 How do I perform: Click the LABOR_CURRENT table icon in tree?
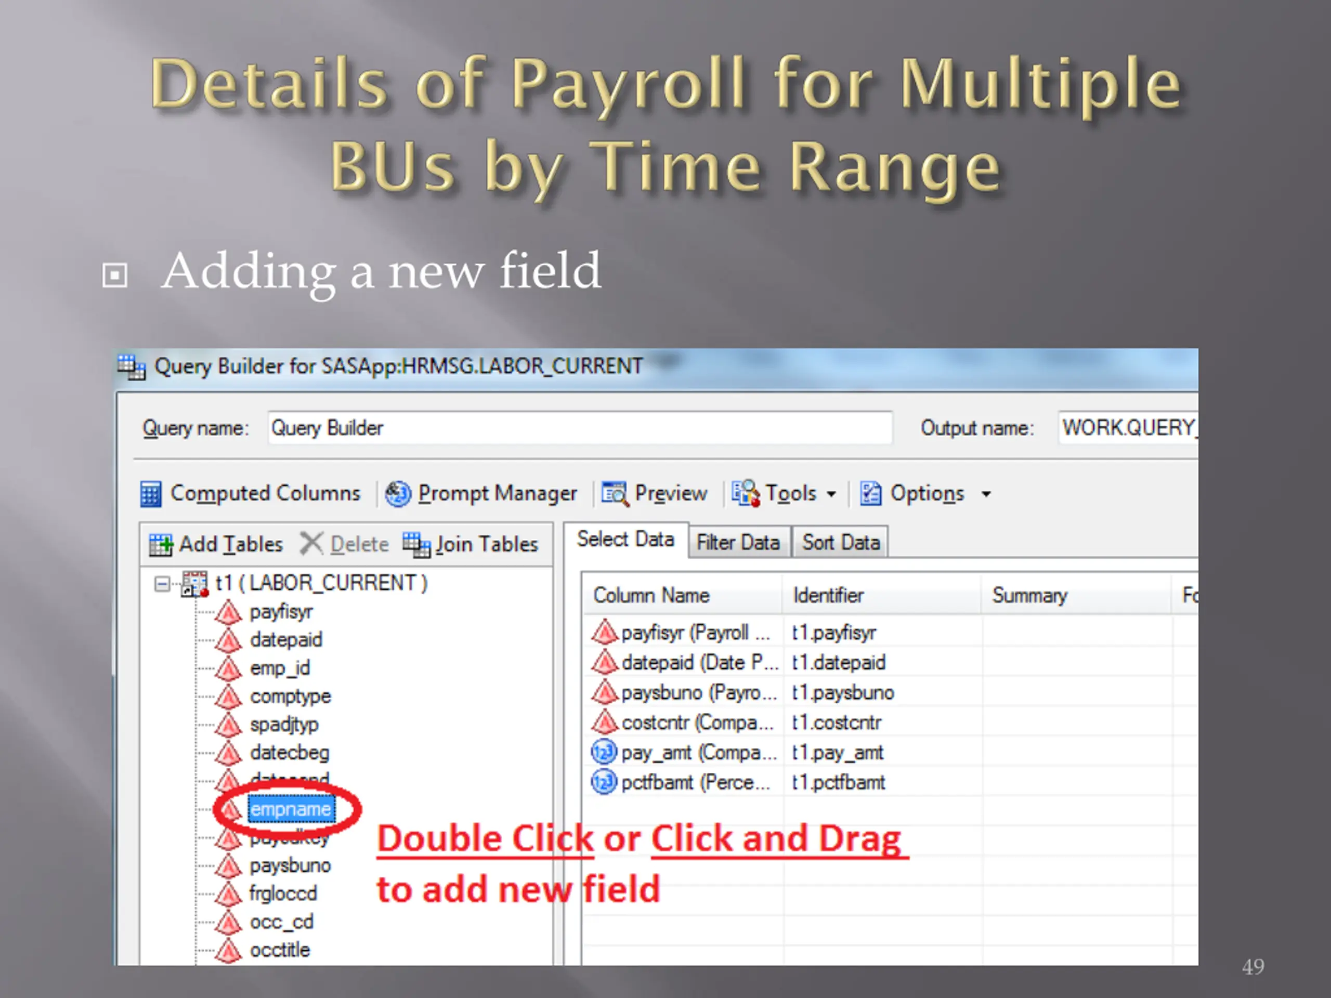click(x=195, y=584)
